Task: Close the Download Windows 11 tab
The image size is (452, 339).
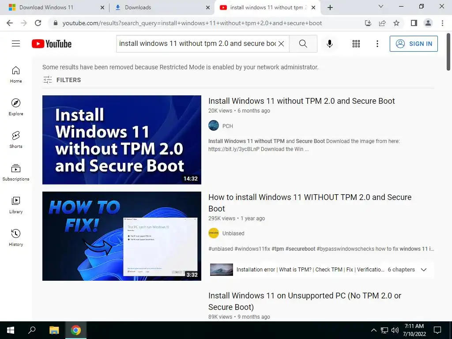Action: click(x=102, y=8)
